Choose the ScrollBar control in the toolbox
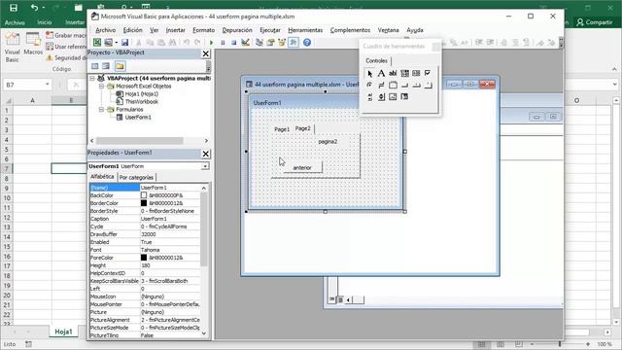 [369, 97]
